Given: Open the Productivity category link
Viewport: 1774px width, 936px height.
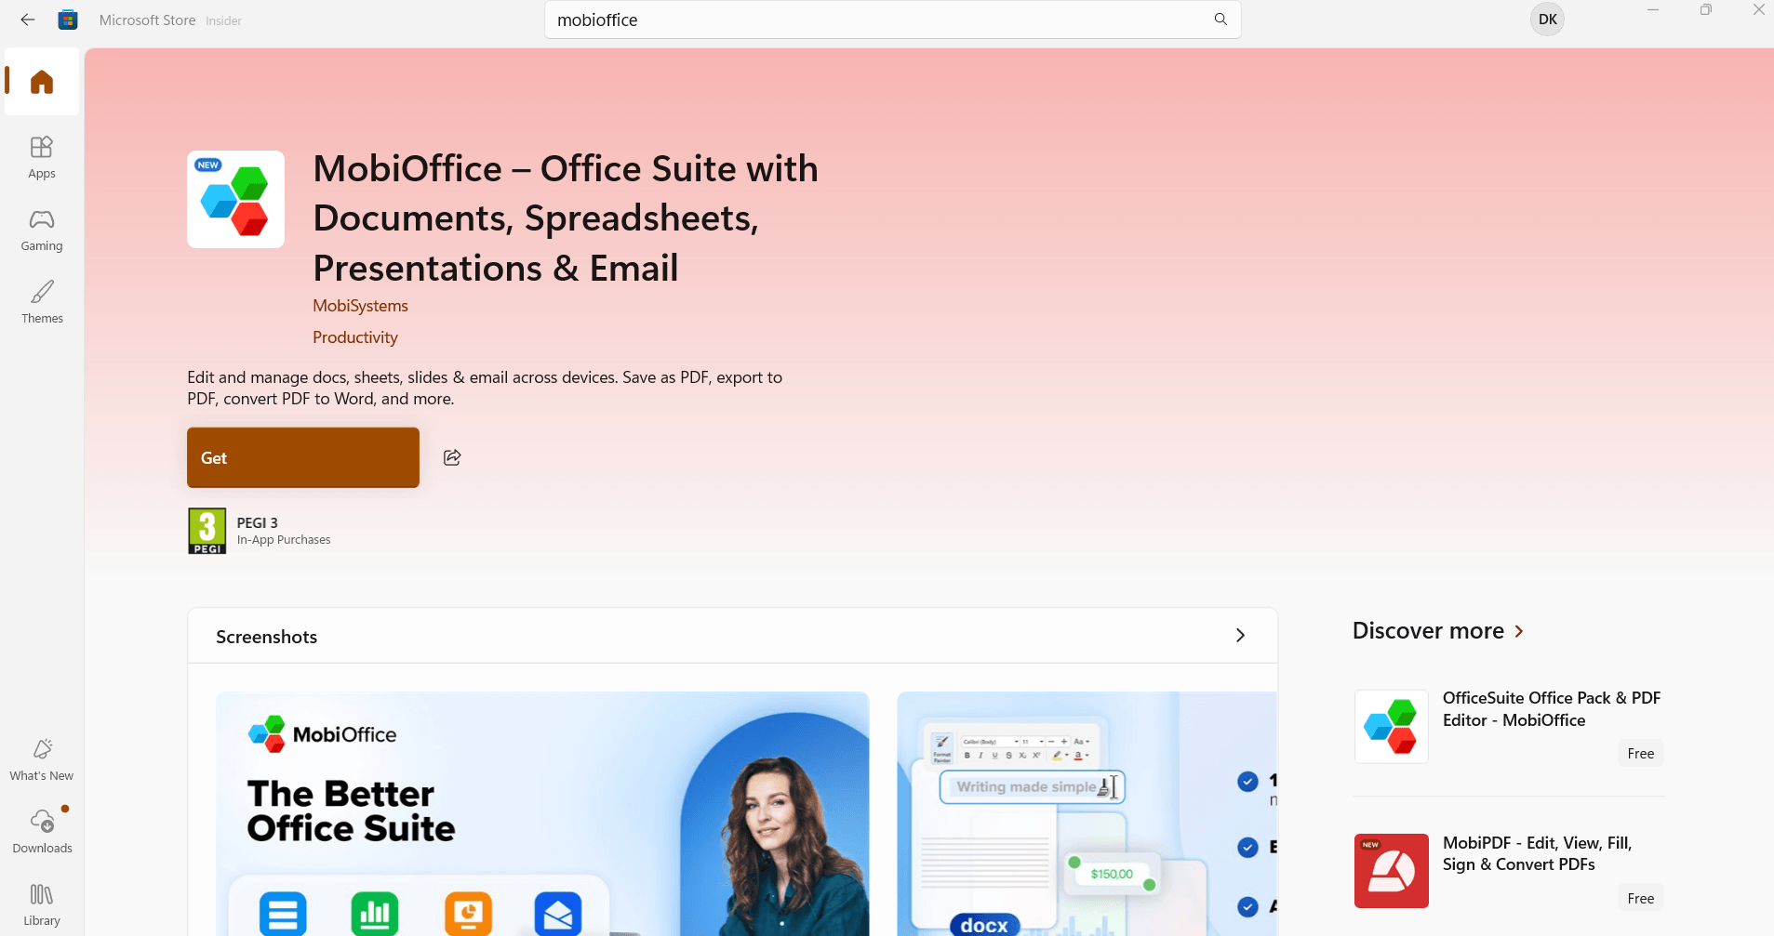Looking at the screenshot, I should click(x=355, y=337).
